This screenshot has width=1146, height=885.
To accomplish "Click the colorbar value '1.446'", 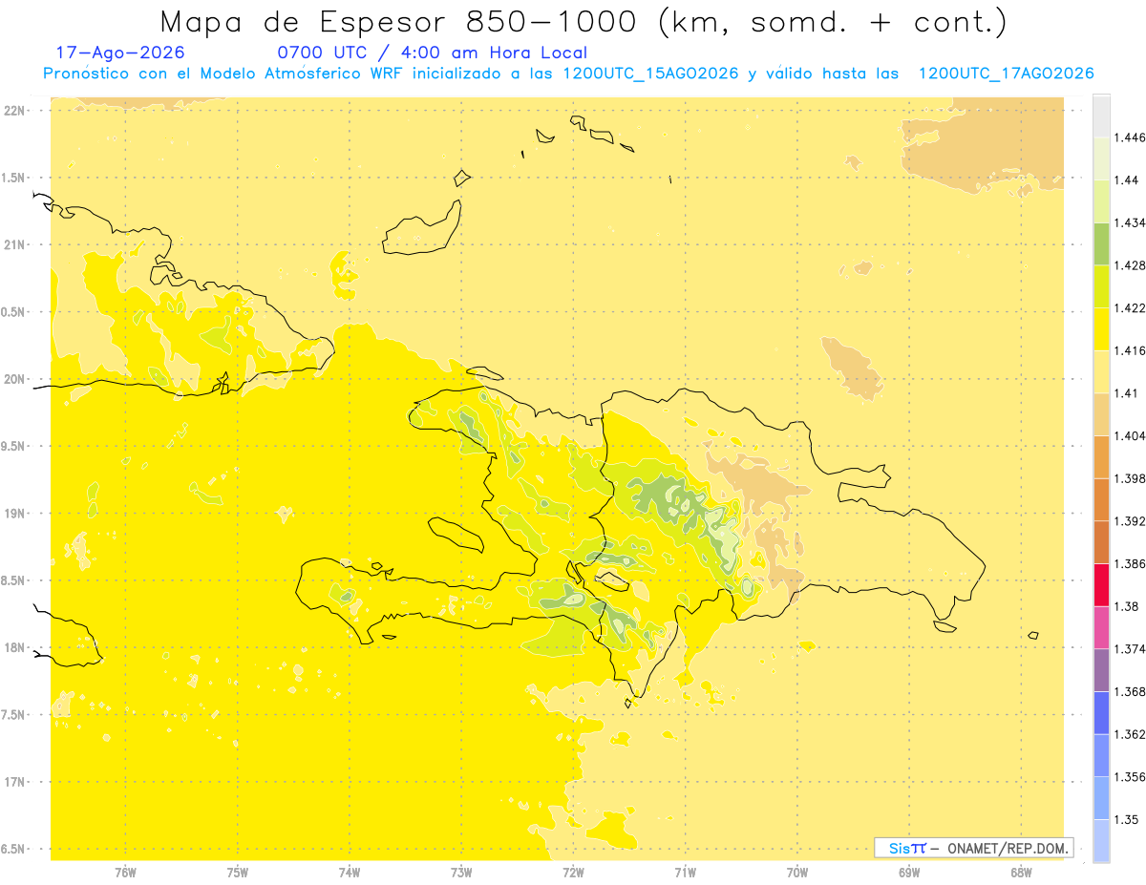I will pyautogui.click(x=1129, y=137).
